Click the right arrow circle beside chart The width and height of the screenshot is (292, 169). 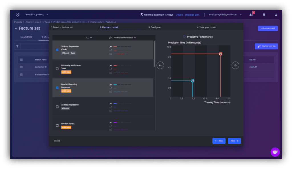click(x=235, y=65)
